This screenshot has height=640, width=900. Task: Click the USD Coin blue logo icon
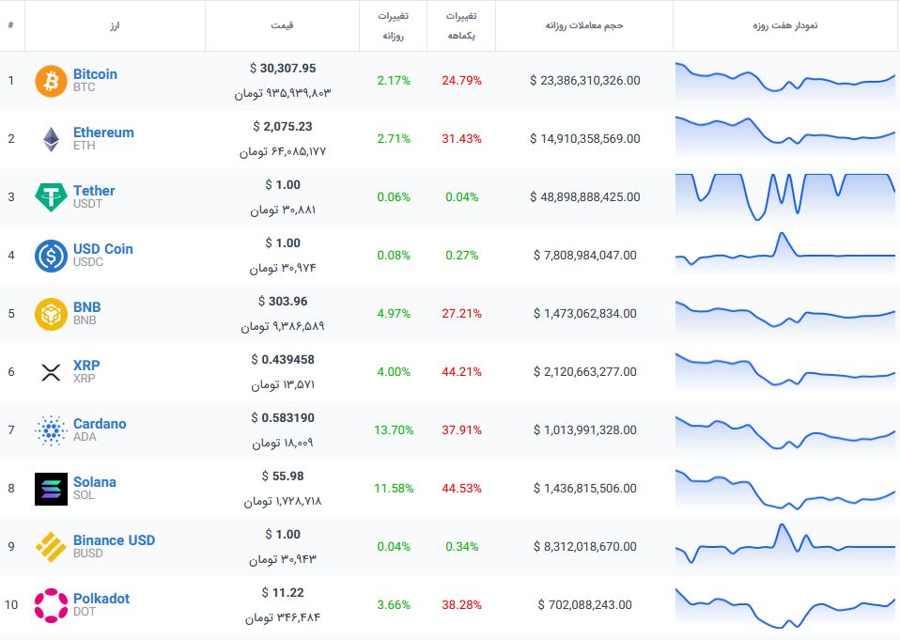click(x=51, y=256)
